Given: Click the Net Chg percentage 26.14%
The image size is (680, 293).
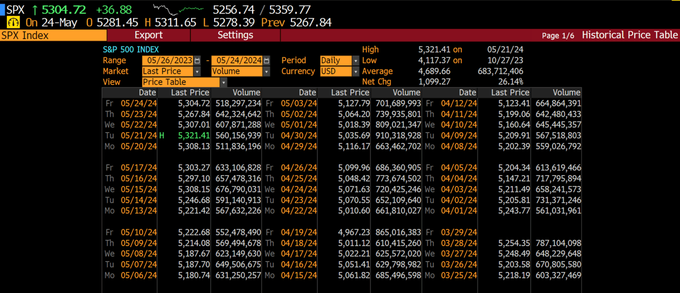Looking at the screenshot, I should click(511, 82).
